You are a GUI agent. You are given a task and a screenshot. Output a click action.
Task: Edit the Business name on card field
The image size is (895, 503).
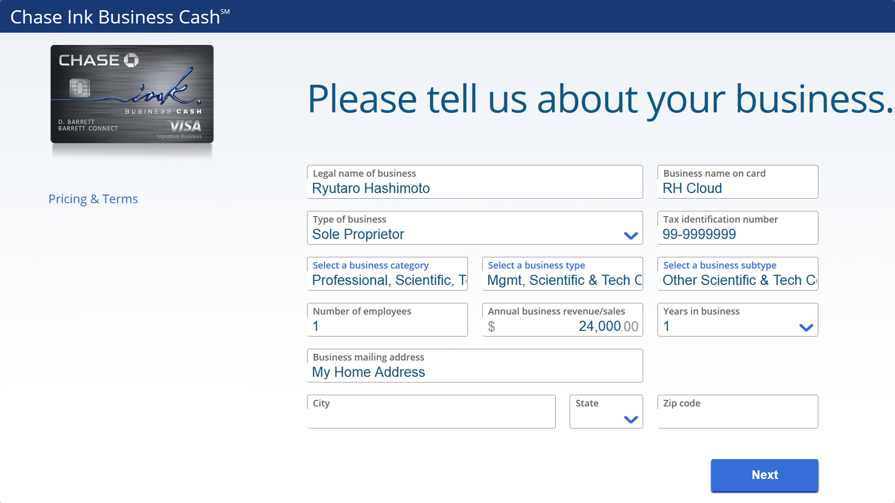tap(737, 182)
